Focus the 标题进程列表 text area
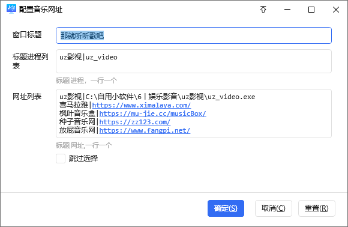 coord(194,61)
